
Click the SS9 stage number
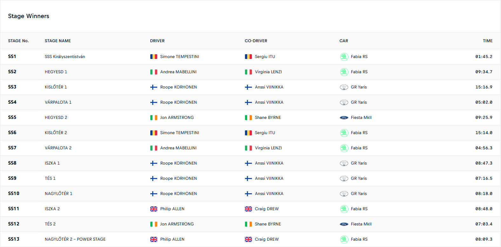[12, 179]
